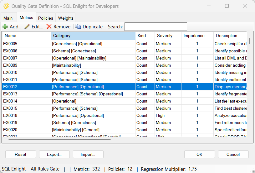This screenshot has height=173, width=255.
Task: Select row EX0006
Action: [125, 51]
